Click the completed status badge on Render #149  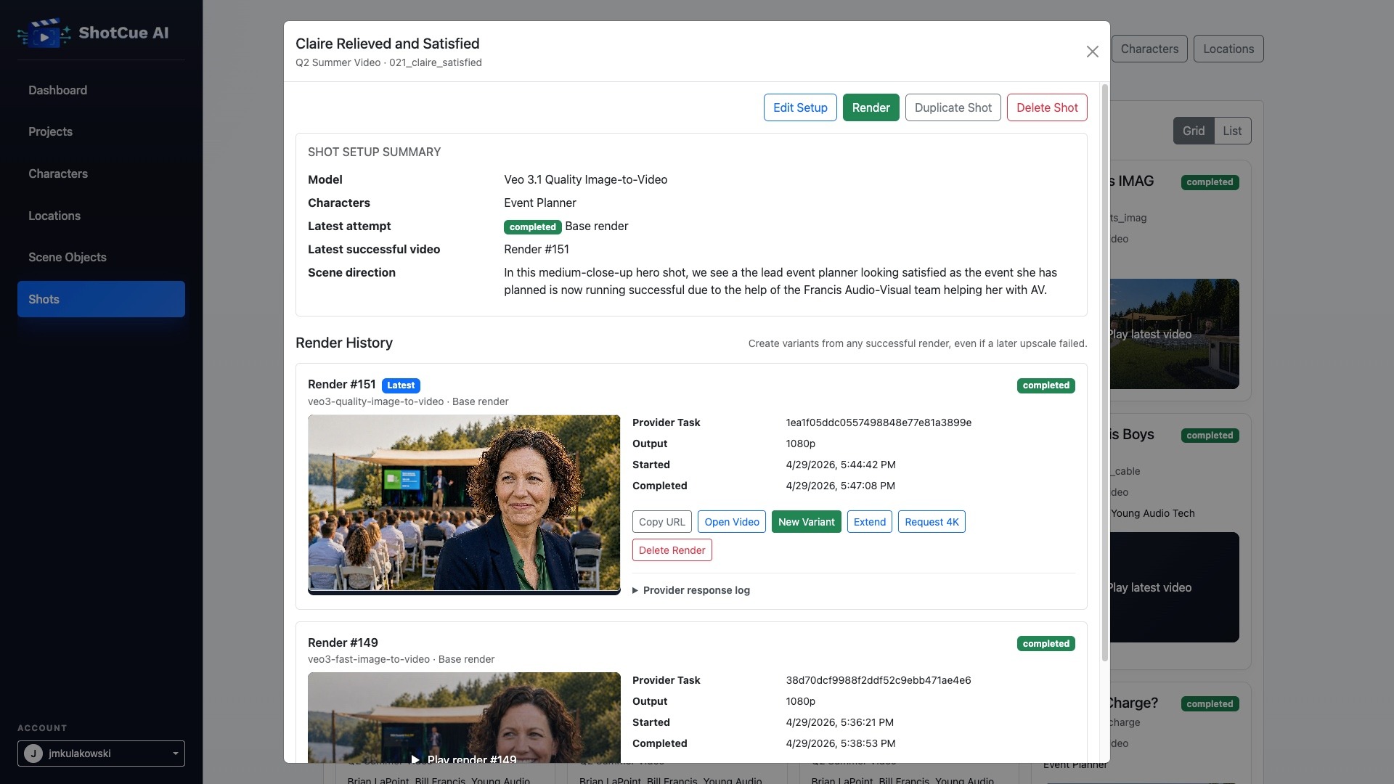[x=1045, y=644]
